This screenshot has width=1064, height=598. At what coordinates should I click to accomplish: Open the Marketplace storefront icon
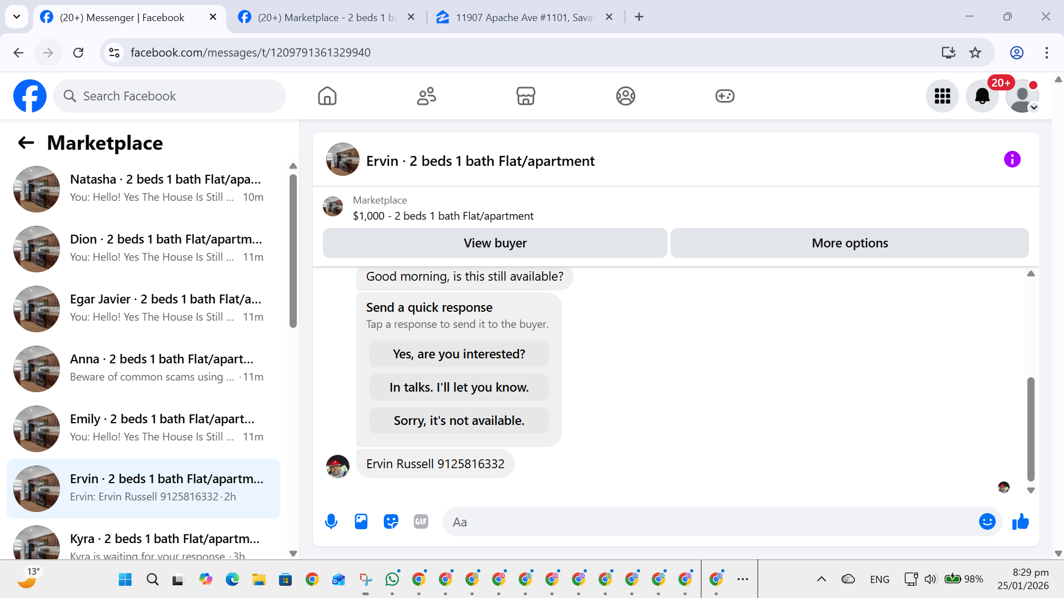coord(526,96)
